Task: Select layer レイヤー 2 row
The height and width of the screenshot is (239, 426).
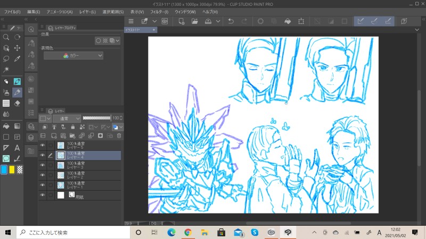Action: [x=80, y=175]
